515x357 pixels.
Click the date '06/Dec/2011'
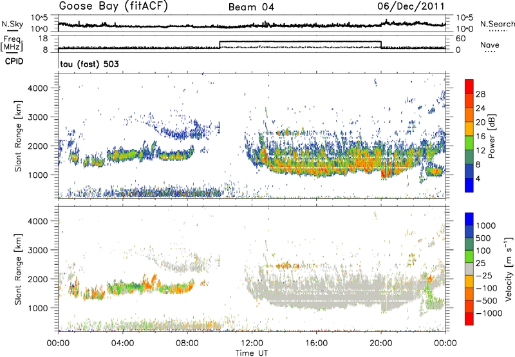(411, 6)
